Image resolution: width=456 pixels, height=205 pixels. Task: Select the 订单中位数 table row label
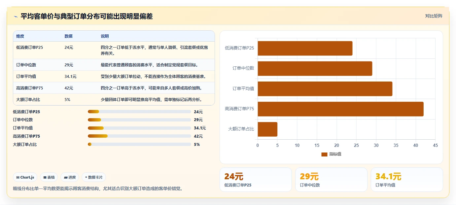point(26,65)
